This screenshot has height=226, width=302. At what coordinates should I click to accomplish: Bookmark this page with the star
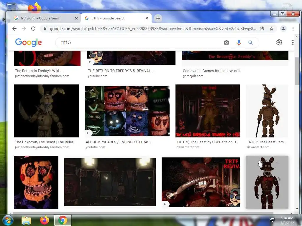[272, 29]
